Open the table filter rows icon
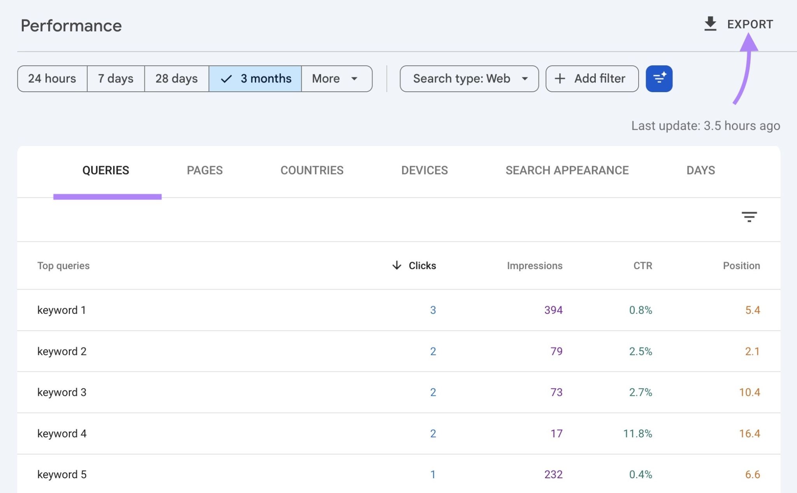Viewport: 797px width, 493px height. pos(749,217)
